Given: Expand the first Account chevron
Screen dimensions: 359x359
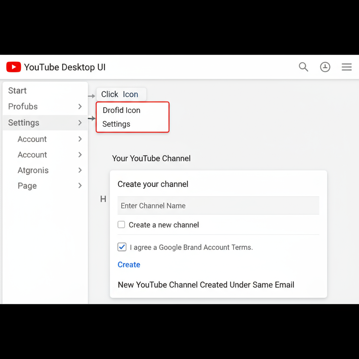Looking at the screenshot, I should pyautogui.click(x=80, y=139).
